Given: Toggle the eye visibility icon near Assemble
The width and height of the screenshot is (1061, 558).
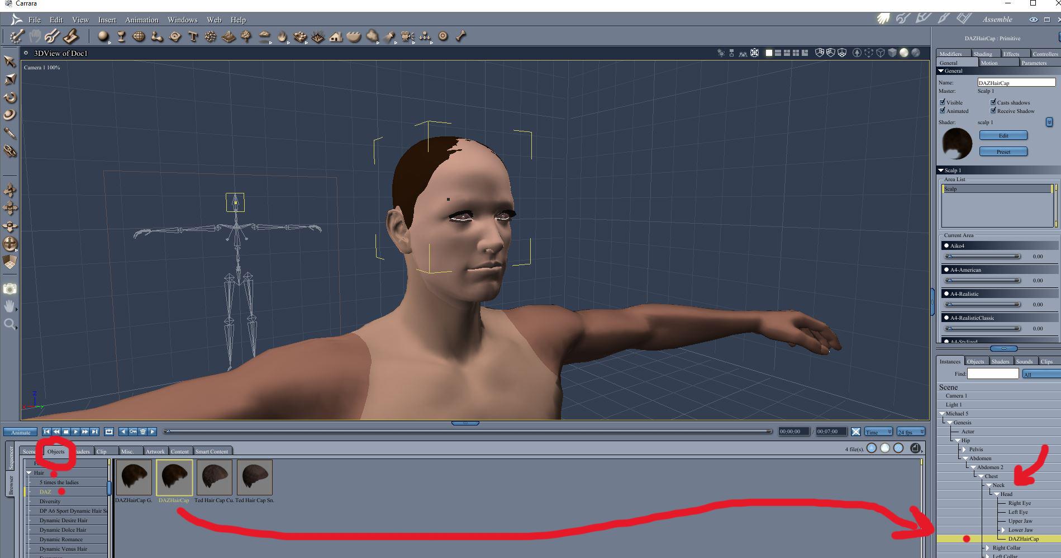Looking at the screenshot, I should (x=1034, y=20).
